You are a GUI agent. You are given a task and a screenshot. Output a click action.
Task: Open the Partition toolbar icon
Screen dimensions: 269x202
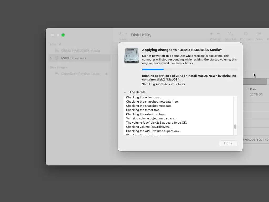[x=246, y=33]
